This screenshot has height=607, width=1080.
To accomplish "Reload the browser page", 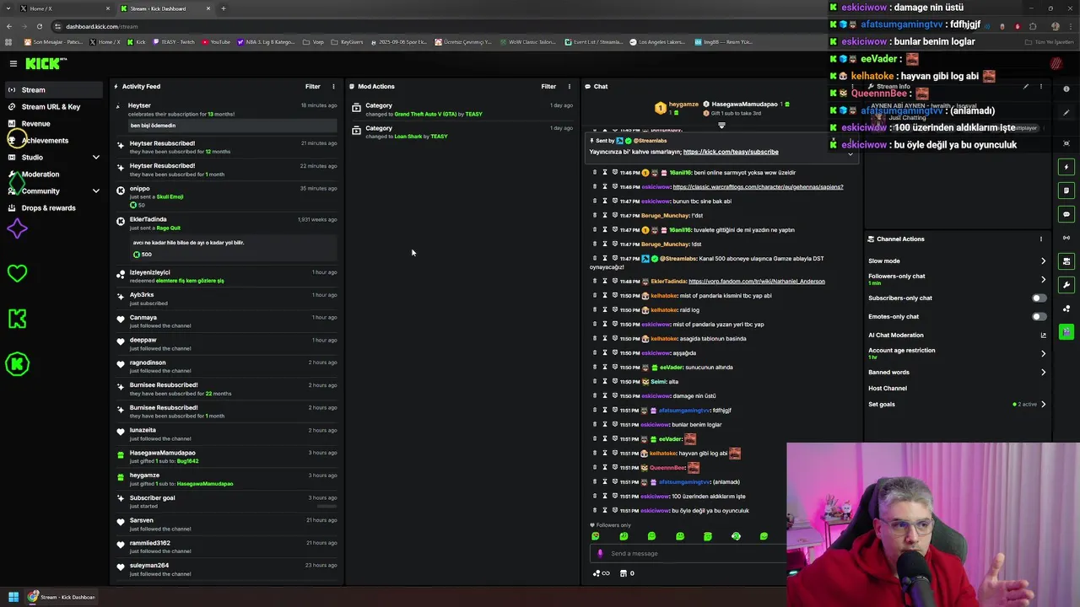I will click(x=39, y=26).
